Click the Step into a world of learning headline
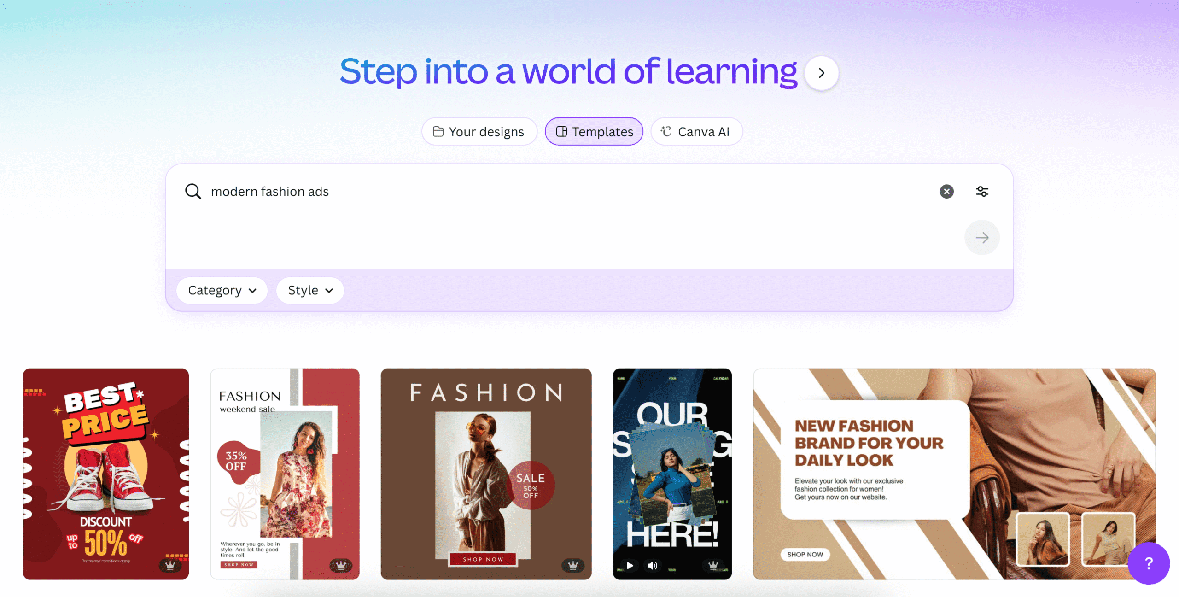Screen dimensions: 1179x597 point(568,71)
